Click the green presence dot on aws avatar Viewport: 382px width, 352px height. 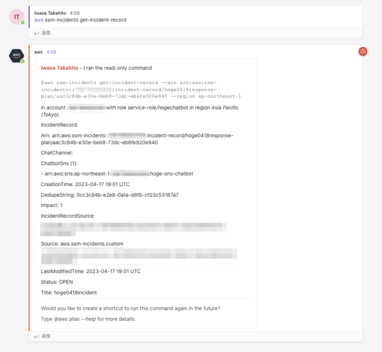pos(23,61)
